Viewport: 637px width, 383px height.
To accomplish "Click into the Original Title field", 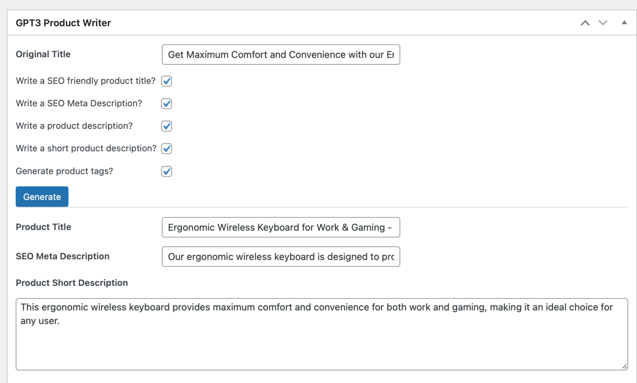I will click(281, 55).
